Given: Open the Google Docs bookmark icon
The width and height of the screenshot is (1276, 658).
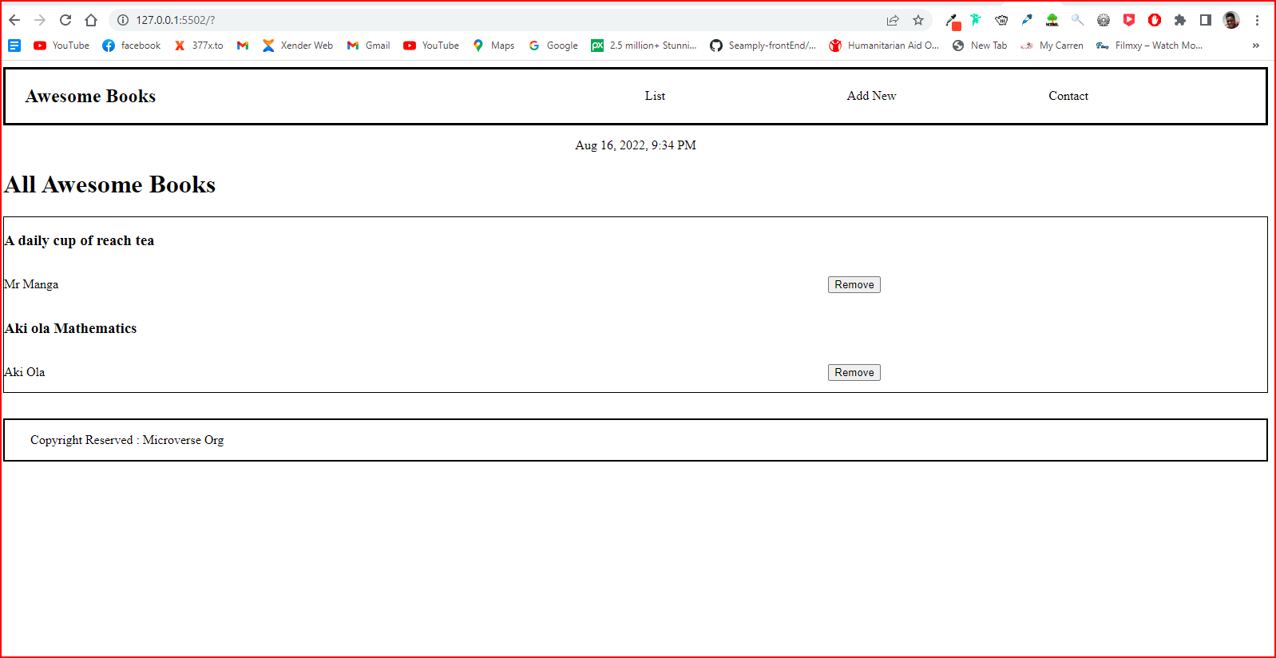Looking at the screenshot, I should click(14, 46).
